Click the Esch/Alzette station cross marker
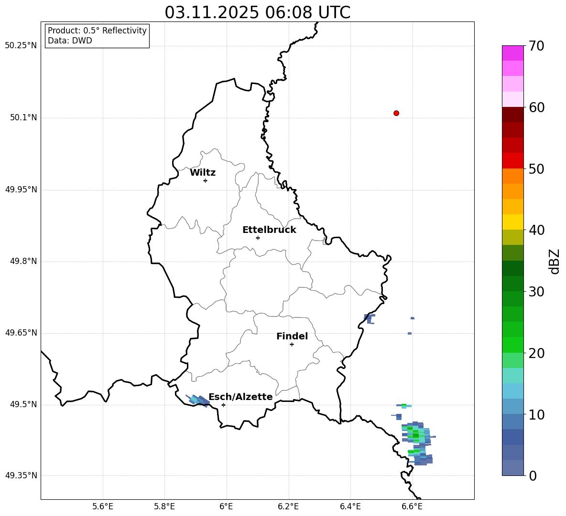566x516 pixels. pos(223,405)
